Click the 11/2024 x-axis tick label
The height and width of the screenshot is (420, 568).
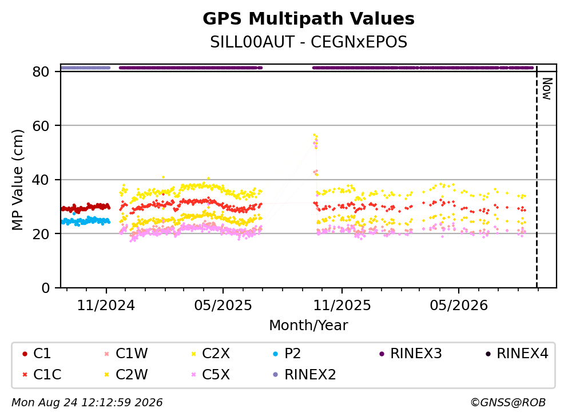(x=106, y=306)
